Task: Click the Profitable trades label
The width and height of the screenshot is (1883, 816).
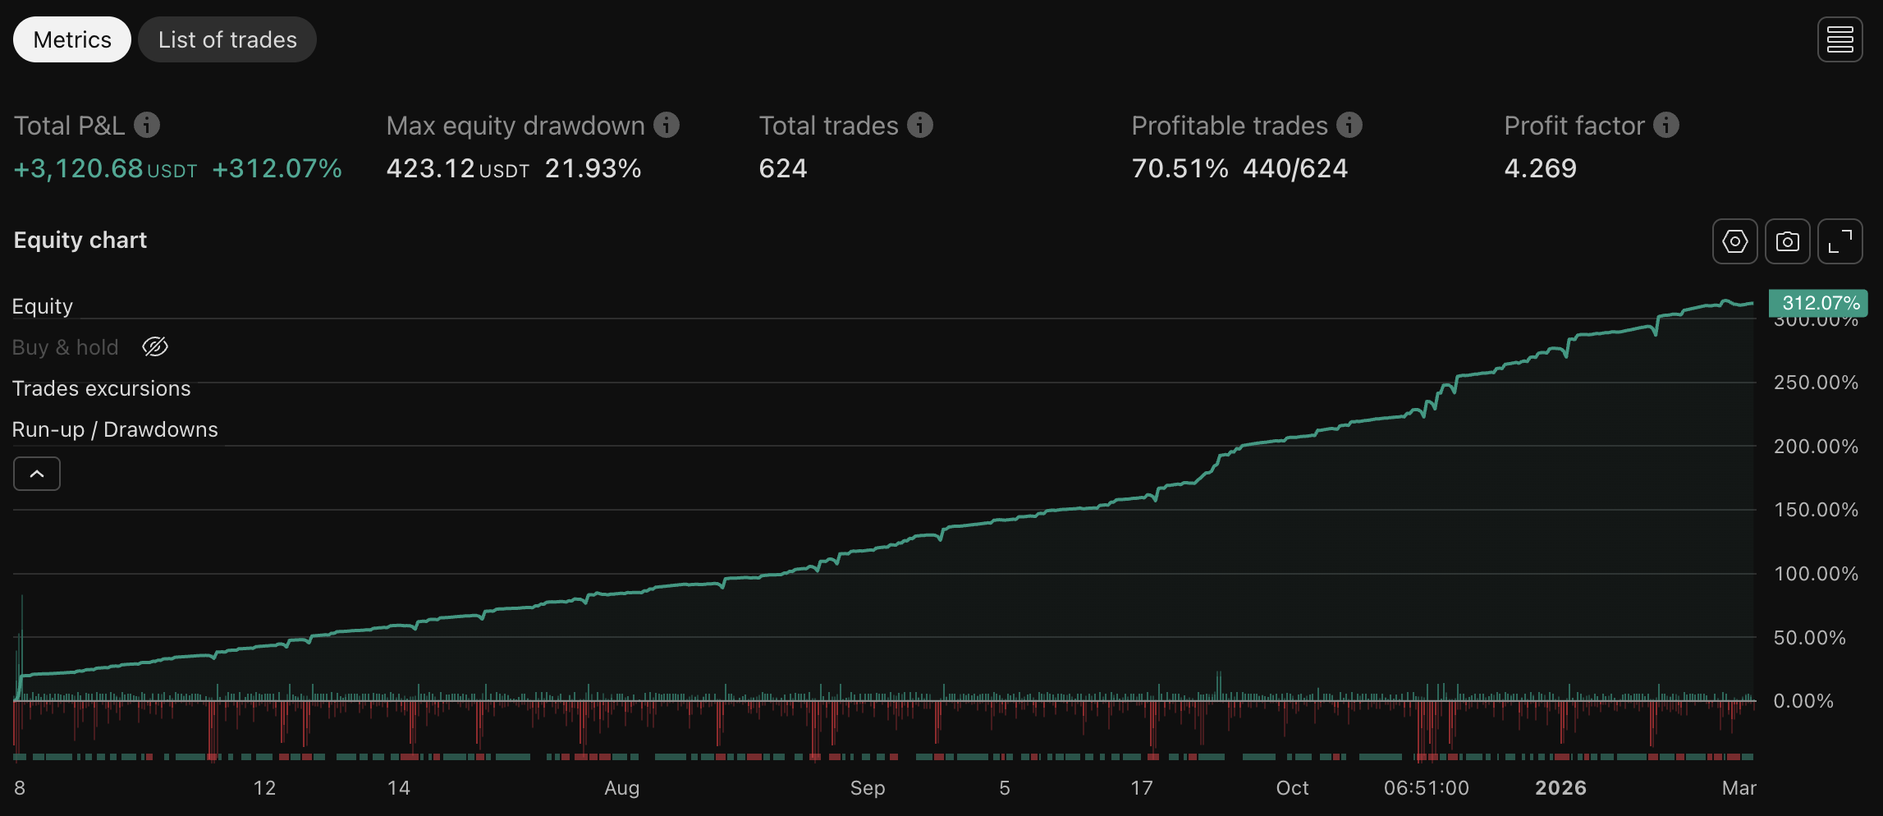Action: click(x=1230, y=126)
